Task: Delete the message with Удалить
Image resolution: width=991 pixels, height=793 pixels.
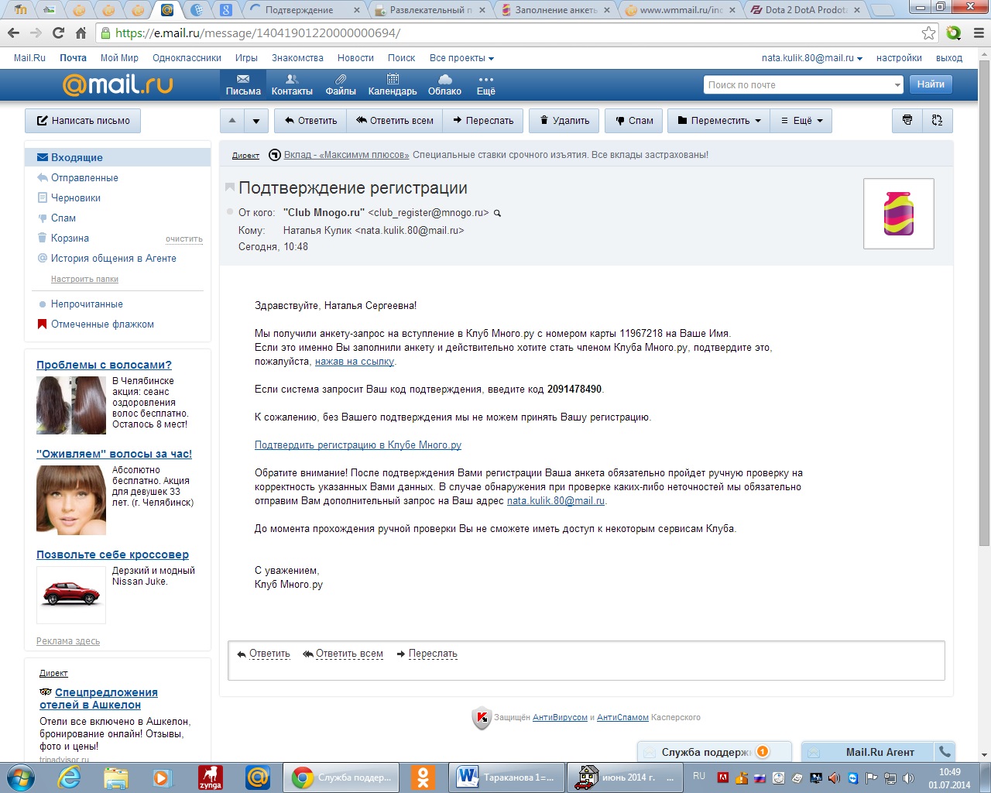Action: point(564,120)
